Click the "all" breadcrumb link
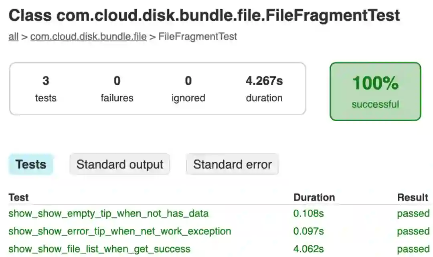 [x=13, y=37]
